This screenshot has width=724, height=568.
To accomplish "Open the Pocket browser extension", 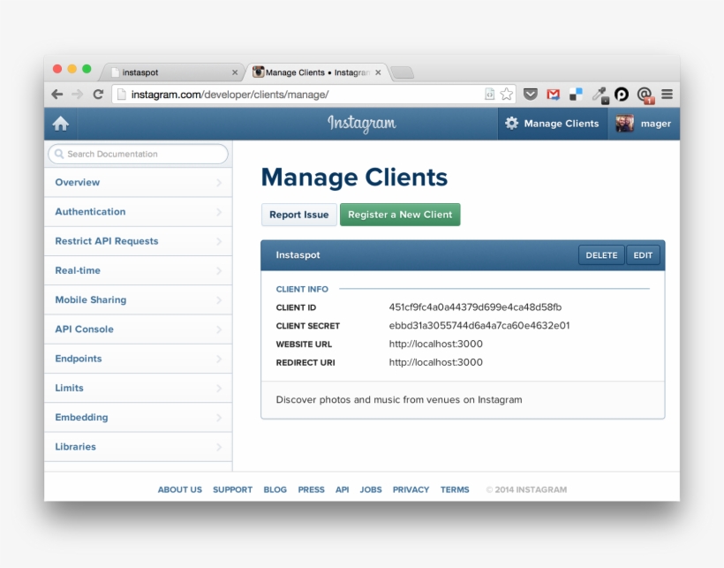I will (530, 95).
